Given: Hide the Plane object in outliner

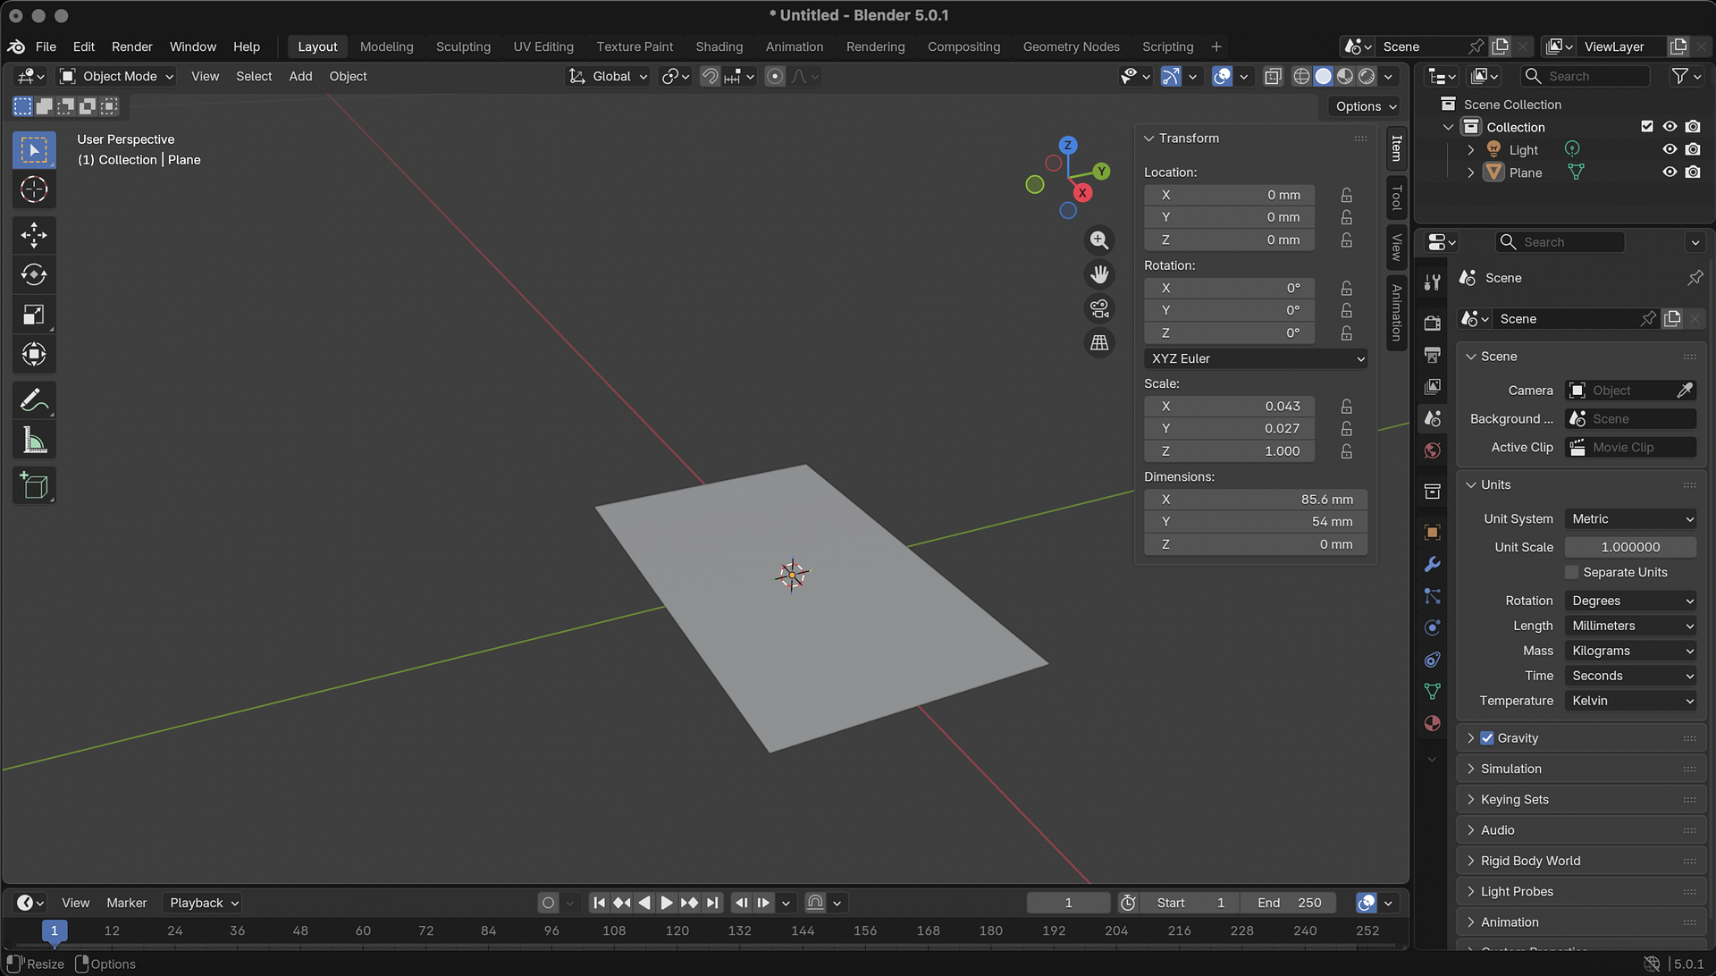Looking at the screenshot, I should pos(1669,172).
